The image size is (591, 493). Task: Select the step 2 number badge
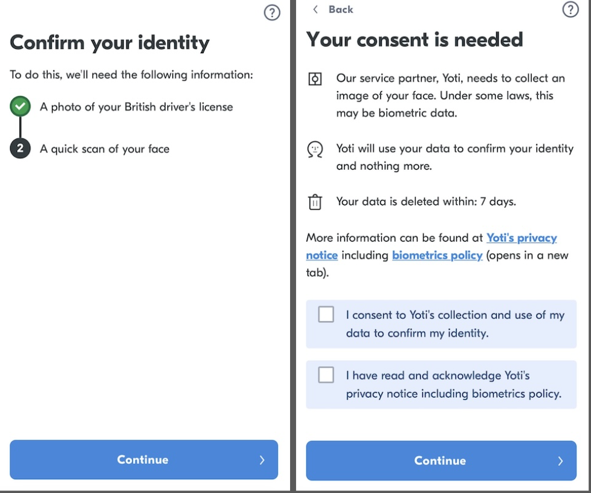21,148
